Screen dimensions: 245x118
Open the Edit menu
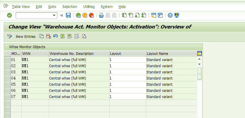click(39, 7)
